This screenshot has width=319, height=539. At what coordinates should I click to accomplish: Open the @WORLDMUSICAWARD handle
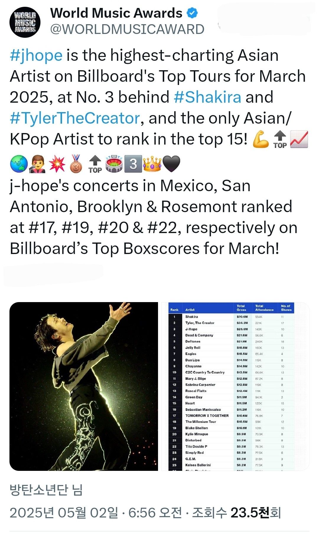coord(127,29)
